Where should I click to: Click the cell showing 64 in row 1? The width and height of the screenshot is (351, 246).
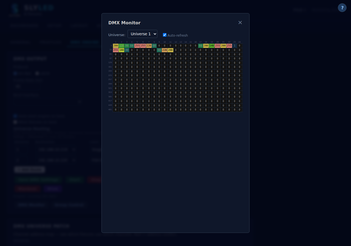[x=132, y=46]
